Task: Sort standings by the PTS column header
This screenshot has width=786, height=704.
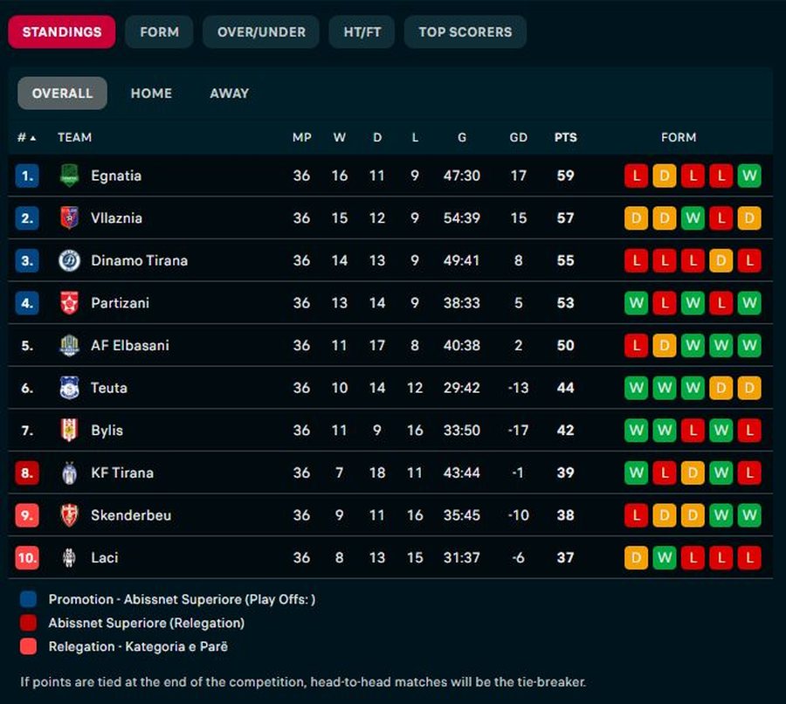Action: tap(565, 137)
